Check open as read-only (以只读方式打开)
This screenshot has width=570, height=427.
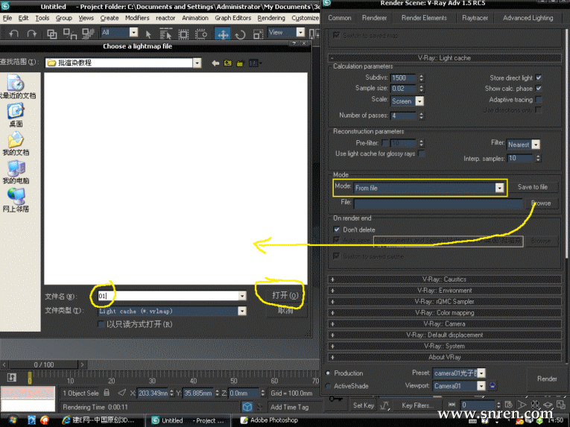101,324
